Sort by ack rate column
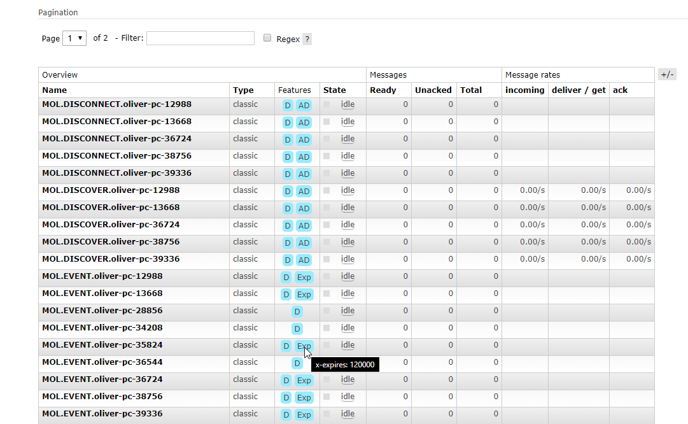 point(620,90)
